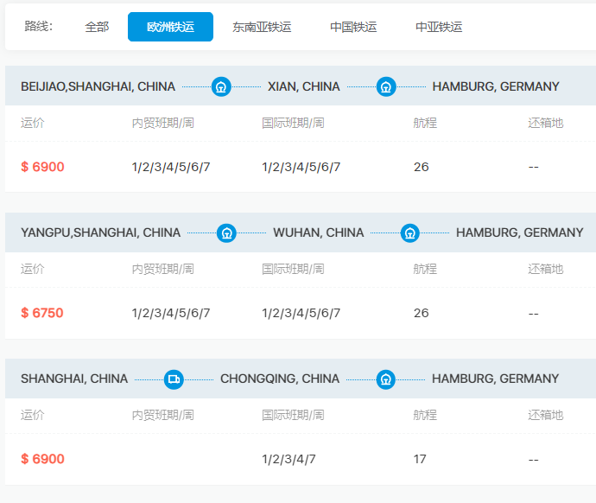Screen dimensions: 596x503
Task: Click the WUHAN, CHINA transit stop
Action: (x=318, y=232)
